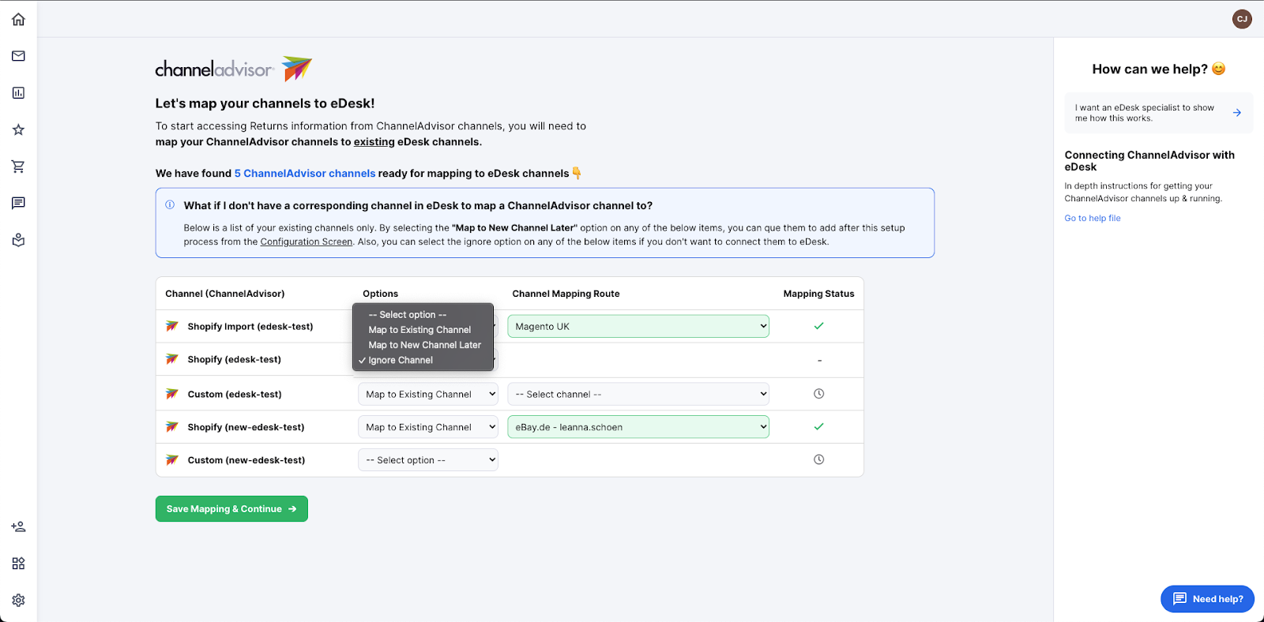Open the Orders shopping cart icon

tap(18, 167)
